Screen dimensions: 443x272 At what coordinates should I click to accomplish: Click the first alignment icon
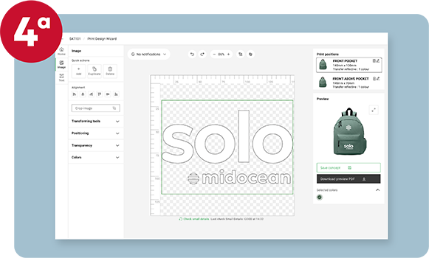[75, 94]
